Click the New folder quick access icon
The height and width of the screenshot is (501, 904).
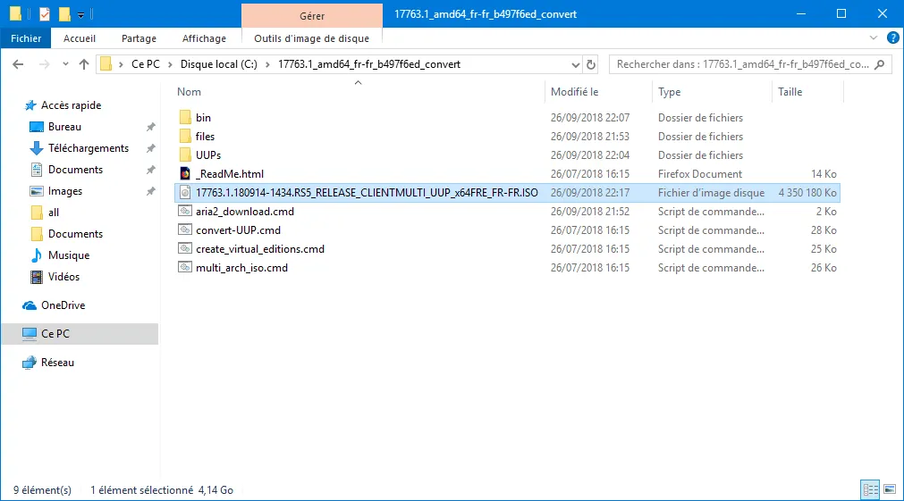64,13
